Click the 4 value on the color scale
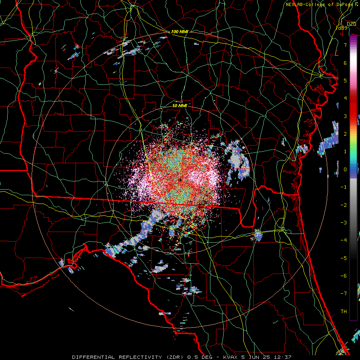The height and width of the screenshot is (360, 360). point(345,98)
